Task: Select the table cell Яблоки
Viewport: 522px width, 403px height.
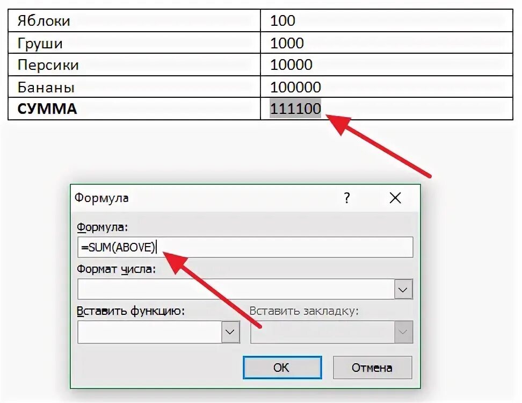Action: point(134,20)
